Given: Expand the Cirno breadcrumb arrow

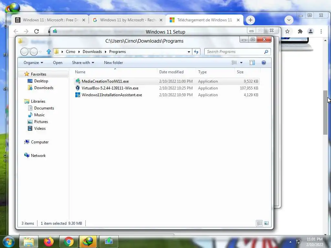Looking at the screenshot, I should point(79,52).
